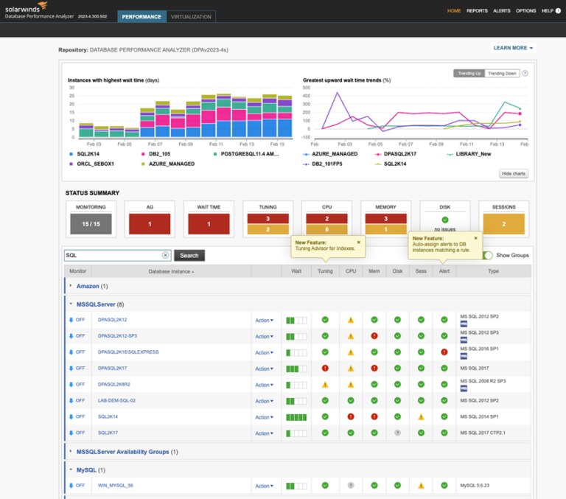Toggle the Show Groups switch
The height and width of the screenshot is (499, 566).
487,255
